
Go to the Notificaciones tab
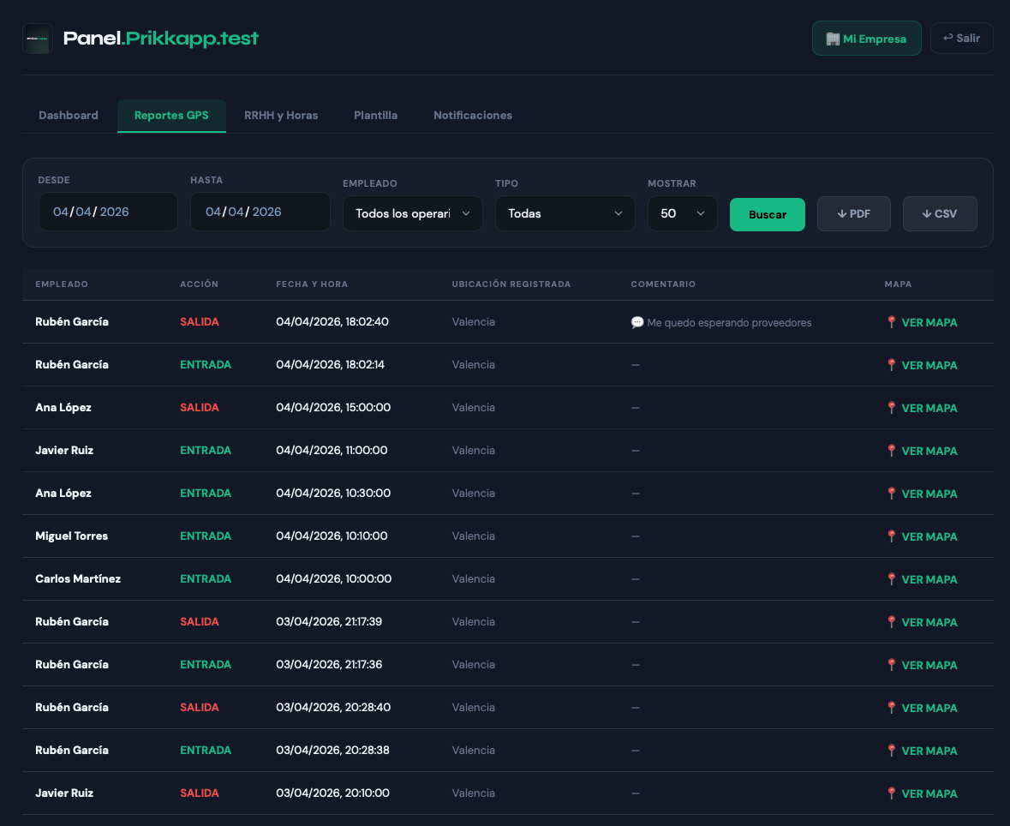click(472, 116)
